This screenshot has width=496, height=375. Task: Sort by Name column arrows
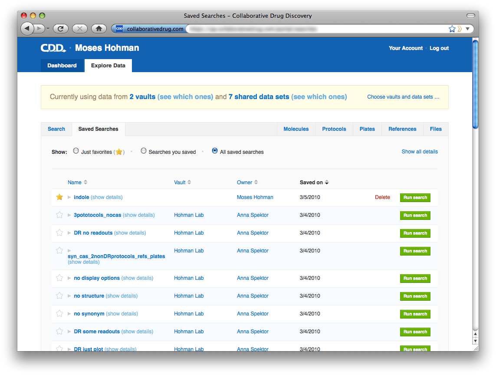(x=85, y=182)
